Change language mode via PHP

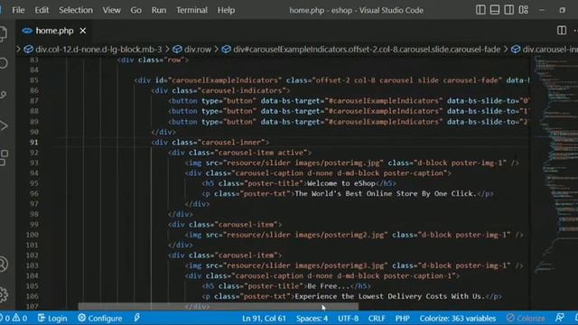(402, 318)
